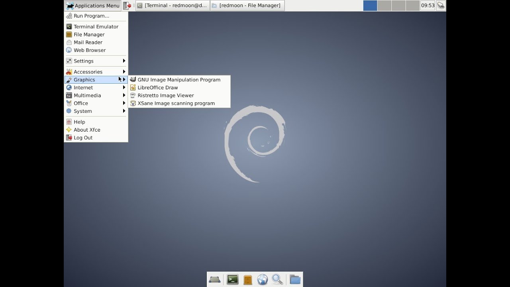
Task: Click the panel log out action icon
Action: (x=127, y=6)
